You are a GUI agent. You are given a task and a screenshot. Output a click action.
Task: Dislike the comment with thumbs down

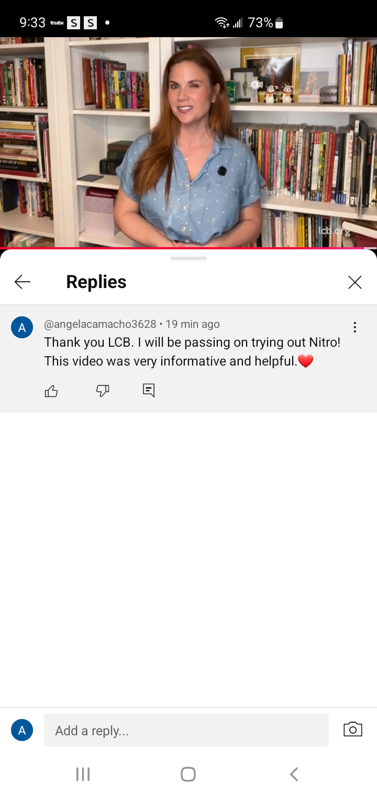[103, 391]
